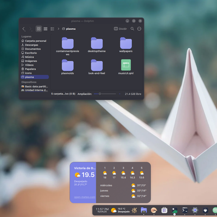Switch to compact view mode
217x217 pixels.
pyautogui.click(x=46, y=29)
